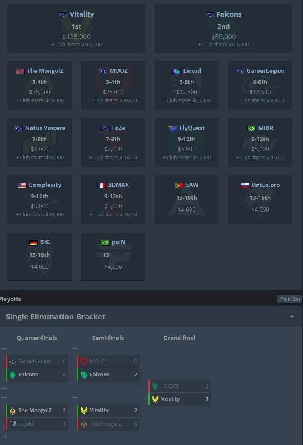Click Vitality's $125,000 prize amount
303x445 pixels.
[x=76, y=37]
